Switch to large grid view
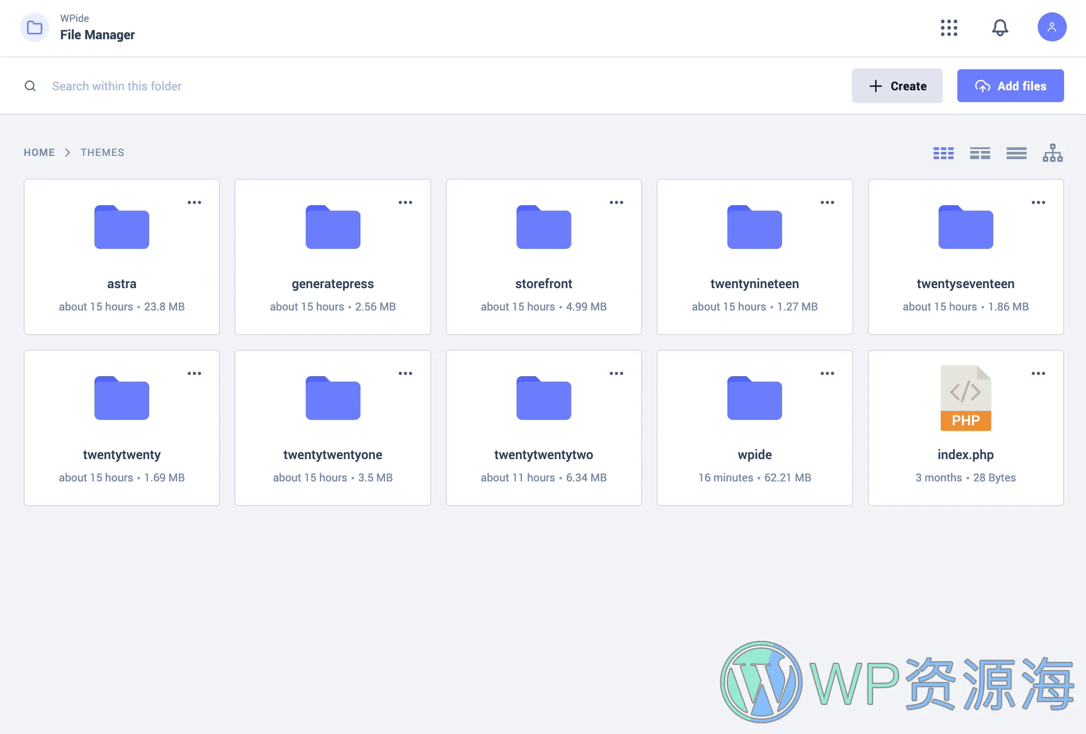1086x734 pixels. [x=943, y=153]
